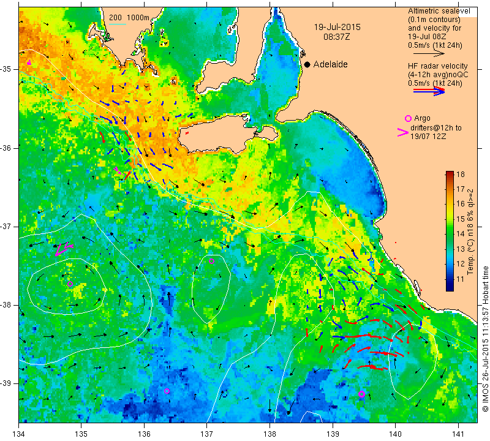This screenshot has height=441, width=490.
Task: Click the '(4-12h avg)noQC' legend text
Action: 438,75
